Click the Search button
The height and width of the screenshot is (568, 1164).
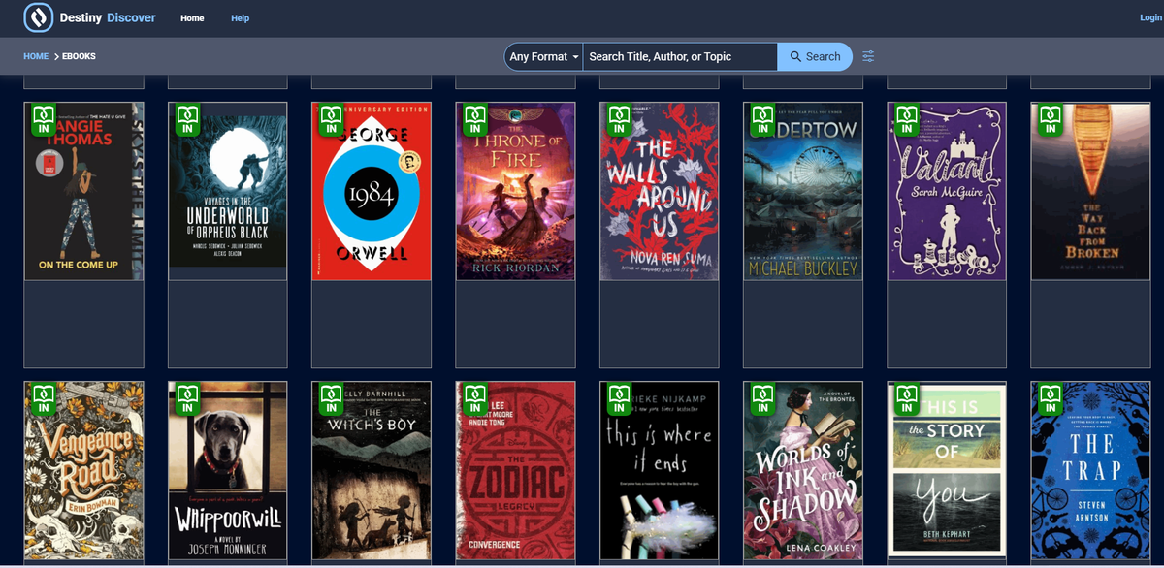pyautogui.click(x=815, y=56)
